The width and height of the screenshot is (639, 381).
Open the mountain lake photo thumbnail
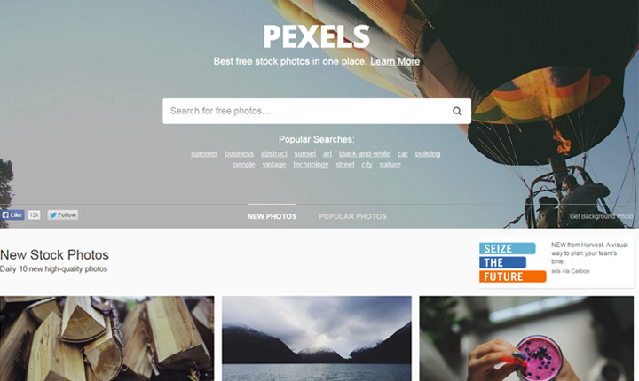[317, 338]
